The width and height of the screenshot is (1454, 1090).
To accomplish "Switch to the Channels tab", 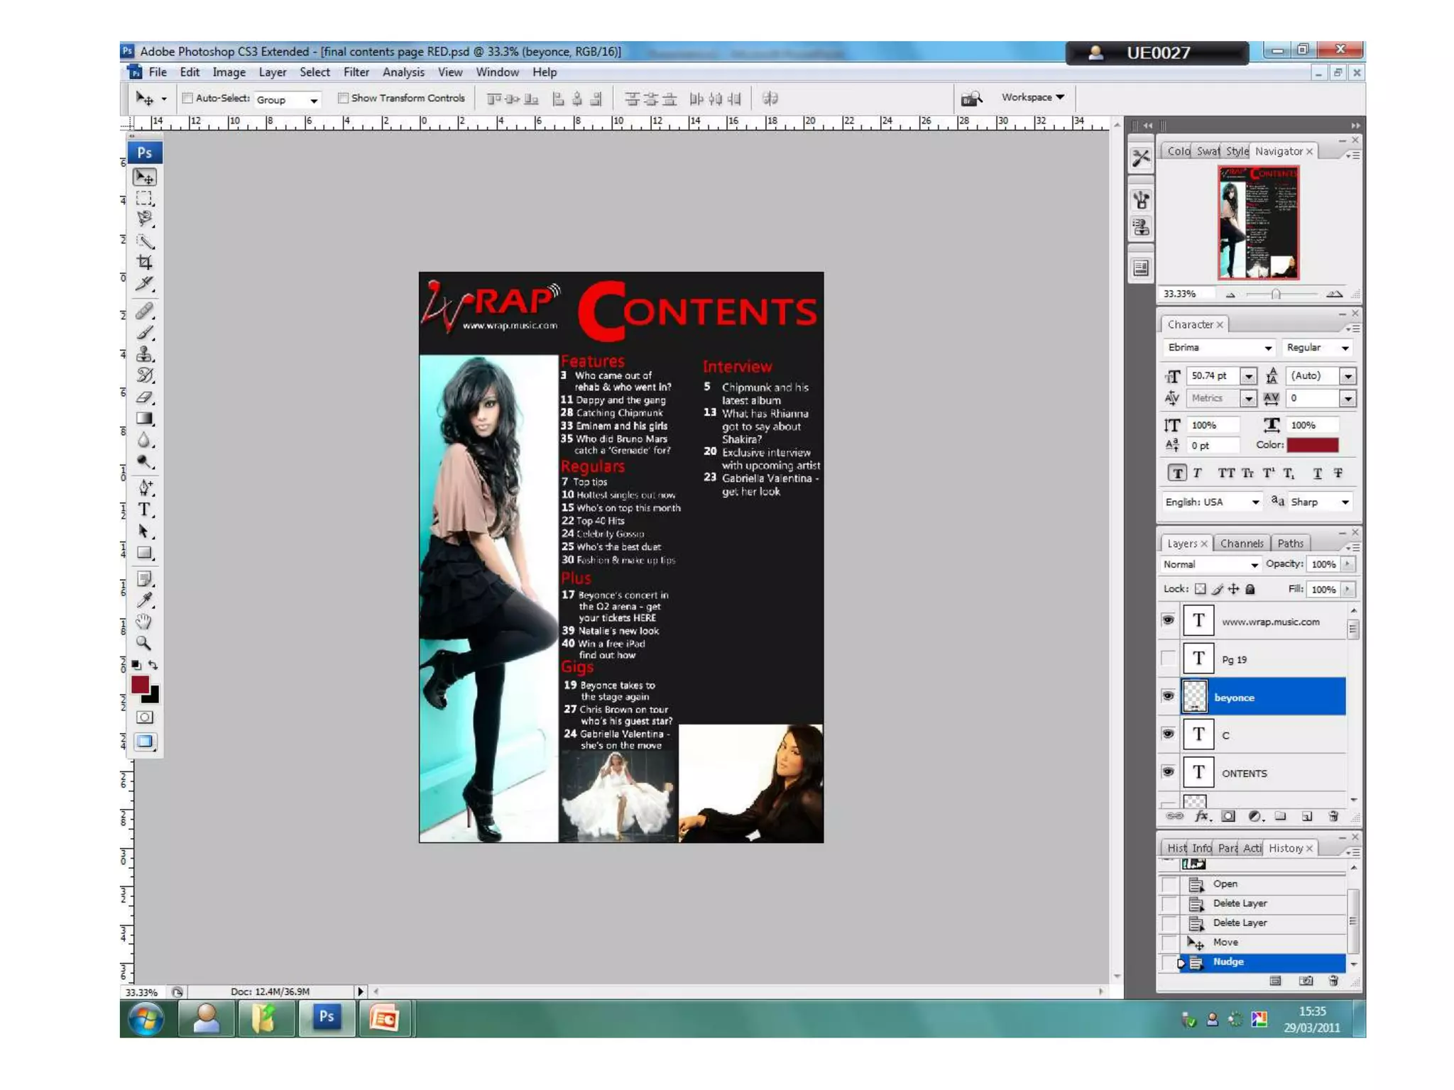I will tap(1242, 544).
